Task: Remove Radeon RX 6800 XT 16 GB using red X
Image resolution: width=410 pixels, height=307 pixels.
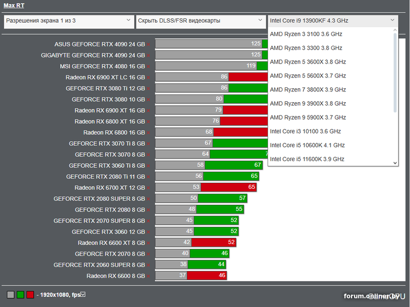Action: point(148,122)
